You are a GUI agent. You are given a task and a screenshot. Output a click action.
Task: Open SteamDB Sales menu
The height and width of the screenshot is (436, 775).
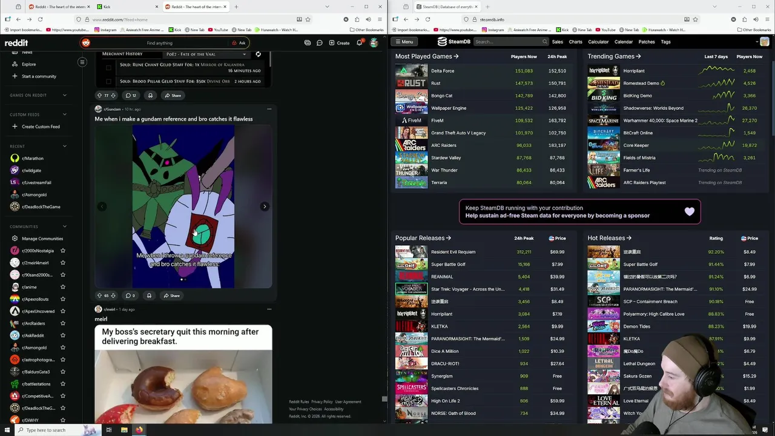[557, 42]
